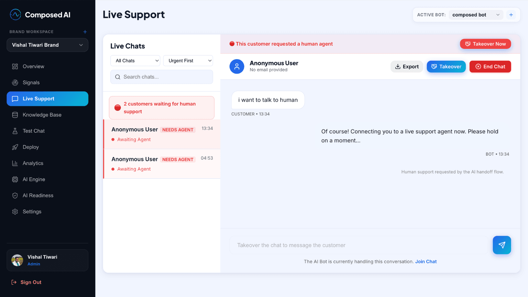Click the Deploy rocket icon
Screen dimensions: 528x297
tap(15, 147)
